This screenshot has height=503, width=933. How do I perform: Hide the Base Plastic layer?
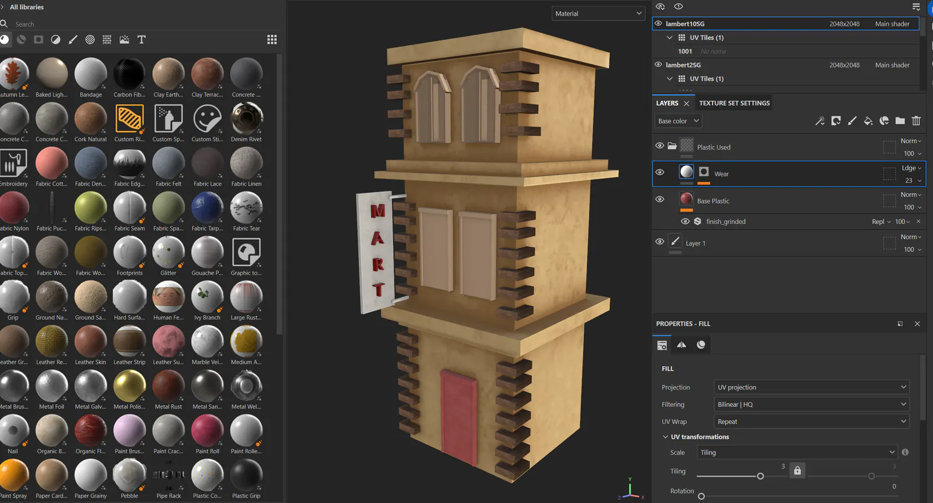point(660,199)
